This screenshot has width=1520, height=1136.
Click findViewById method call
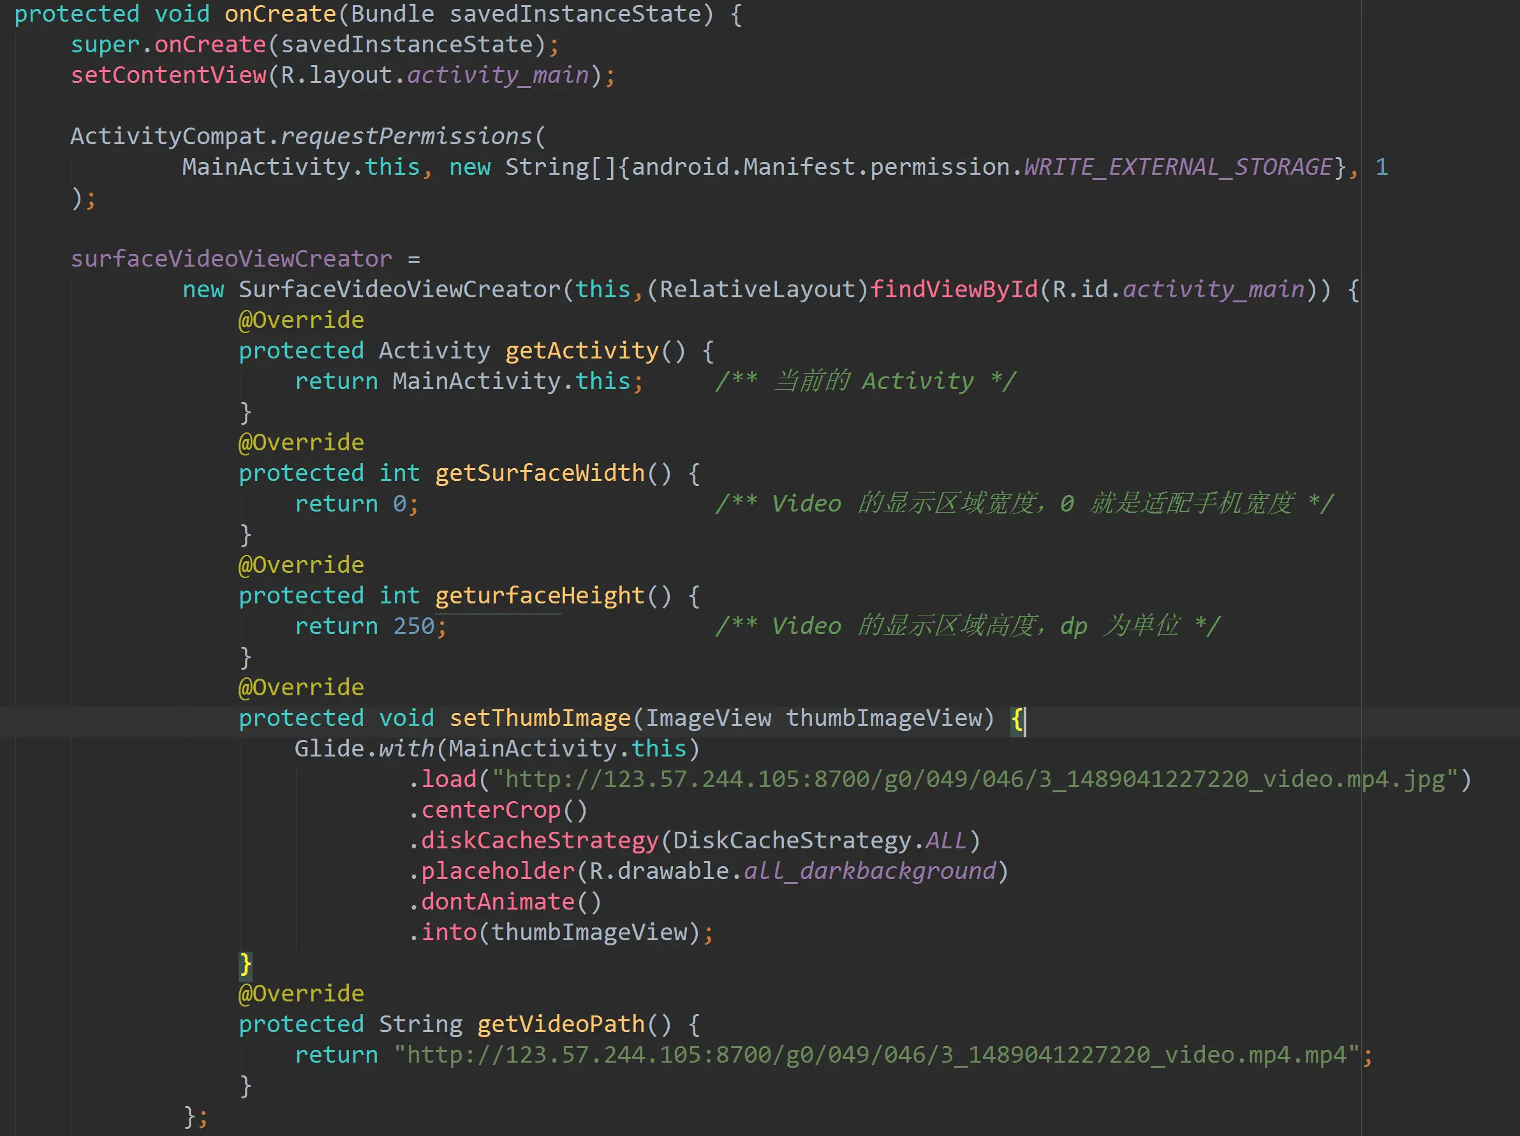click(x=953, y=290)
